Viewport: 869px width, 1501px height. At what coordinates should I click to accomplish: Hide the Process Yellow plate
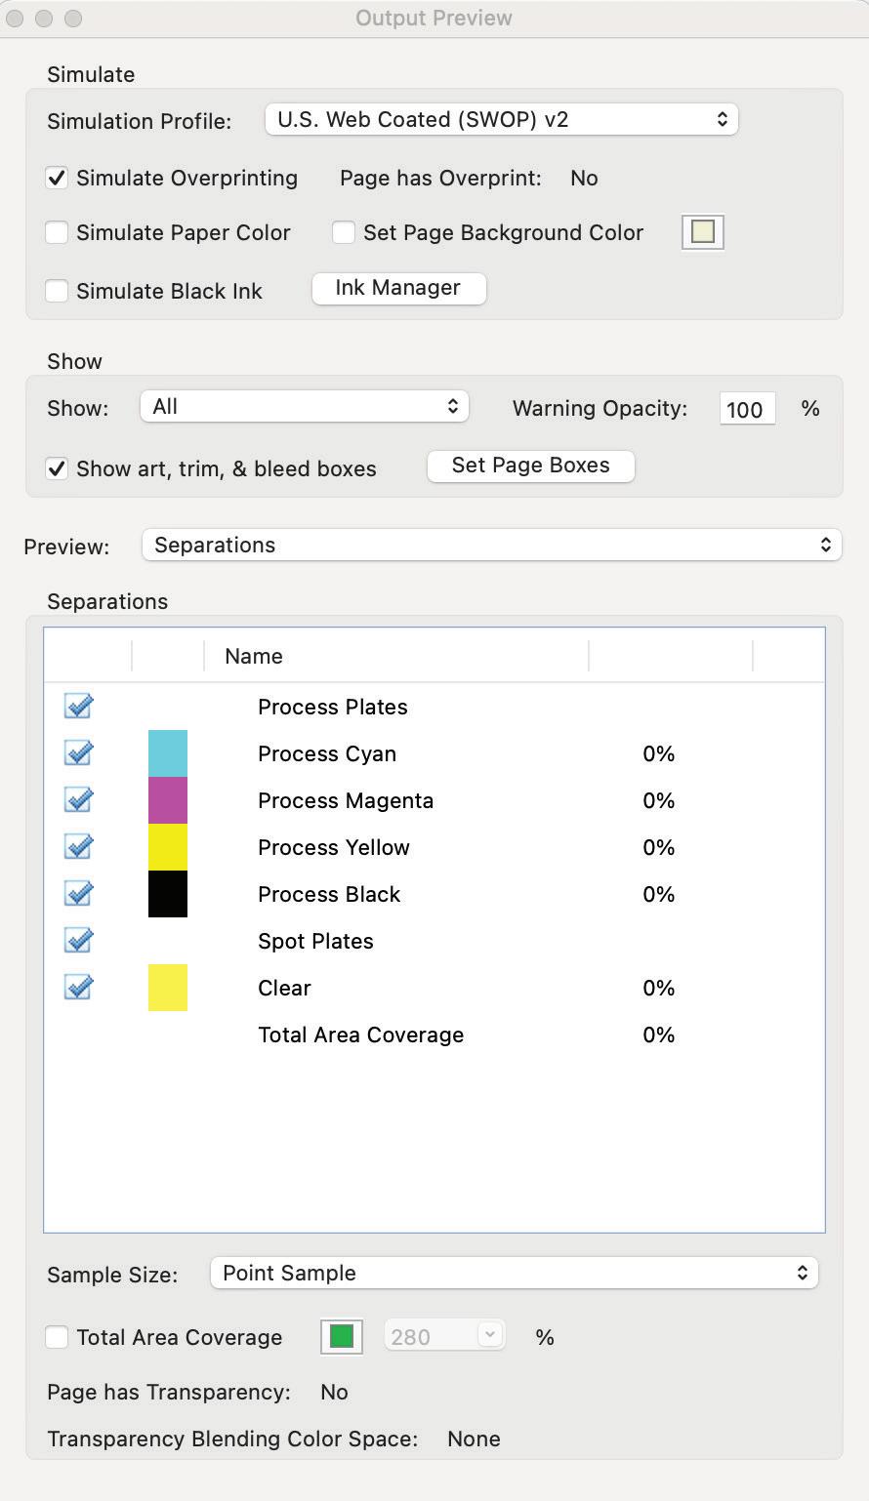(78, 846)
